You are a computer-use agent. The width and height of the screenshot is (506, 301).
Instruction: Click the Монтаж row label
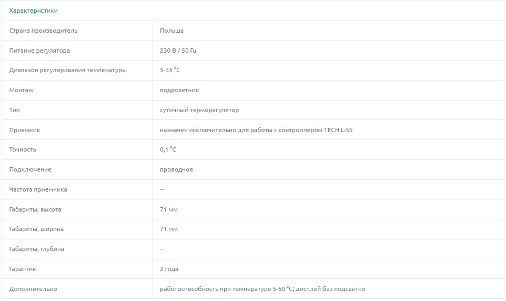[21, 90]
